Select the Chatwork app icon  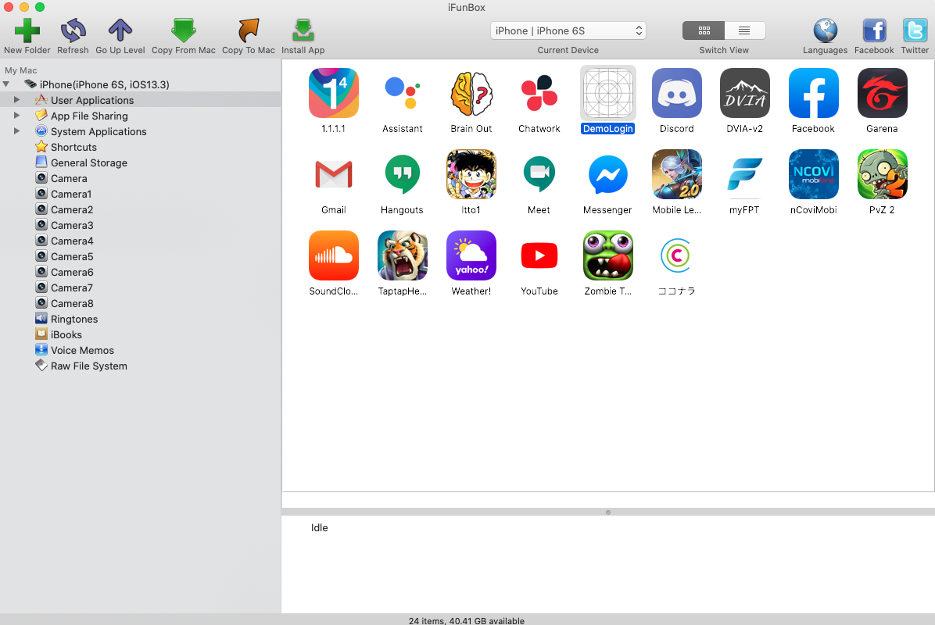coord(539,93)
